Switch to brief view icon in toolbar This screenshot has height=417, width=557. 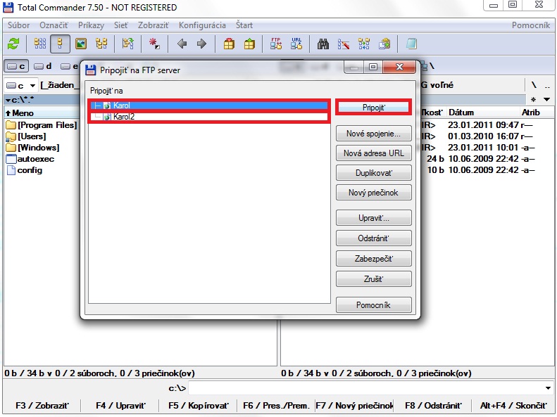[39, 44]
